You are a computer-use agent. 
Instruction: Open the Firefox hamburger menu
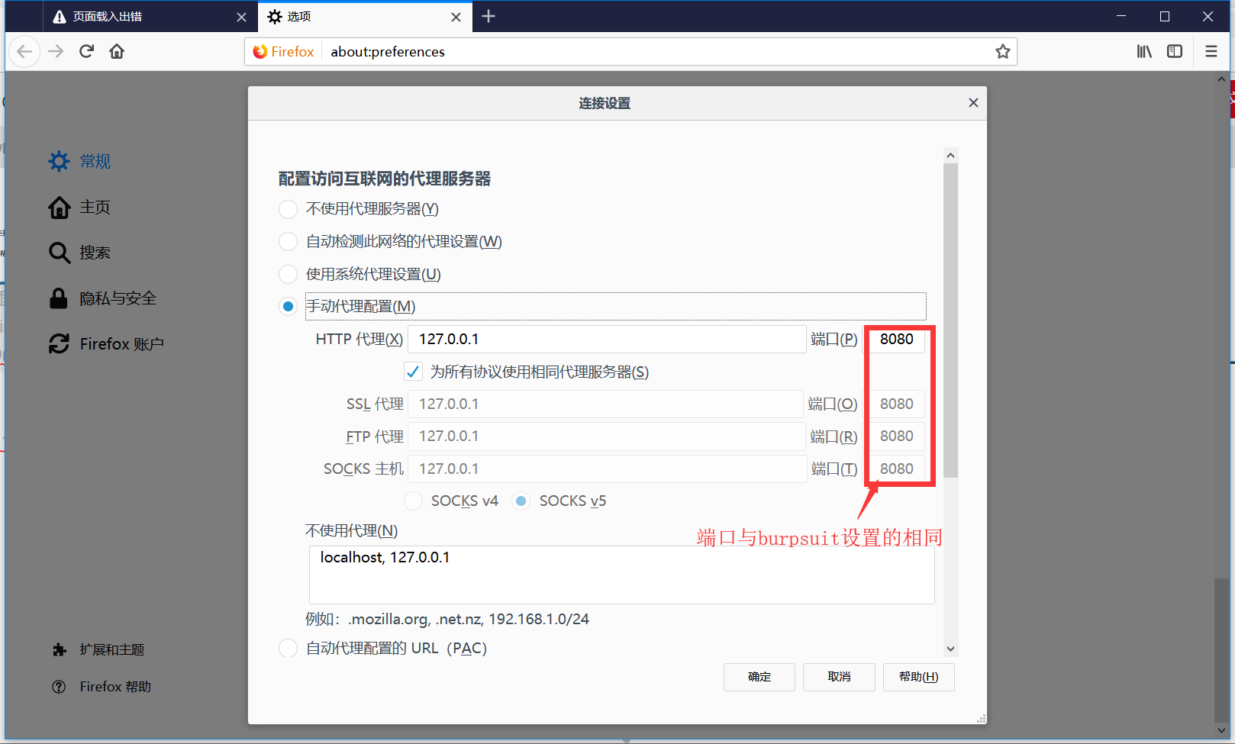pos(1211,51)
